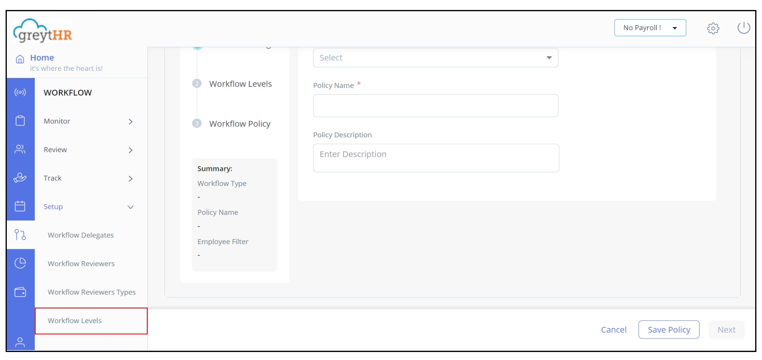Select Workflow Policy step label
The height and width of the screenshot is (360, 762).
pos(240,124)
